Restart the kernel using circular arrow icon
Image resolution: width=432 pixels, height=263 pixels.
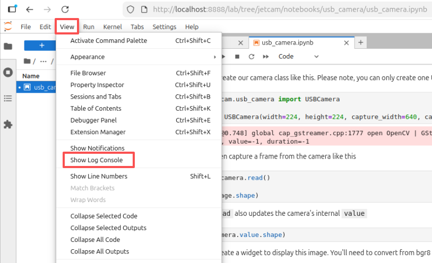[x=251, y=56]
